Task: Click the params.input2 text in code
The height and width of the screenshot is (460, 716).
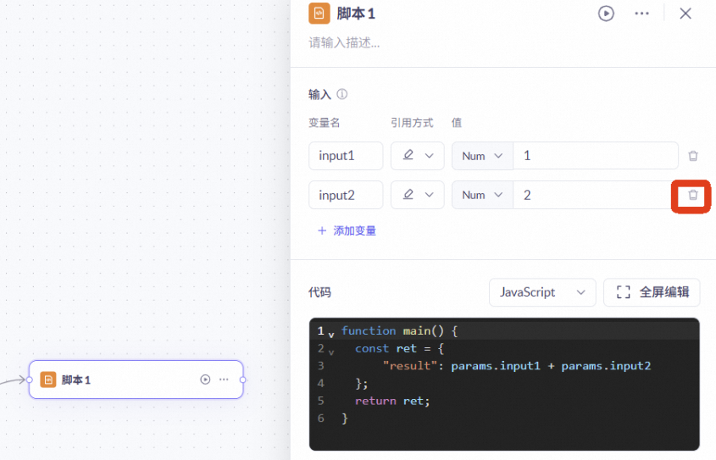Action: click(x=606, y=366)
